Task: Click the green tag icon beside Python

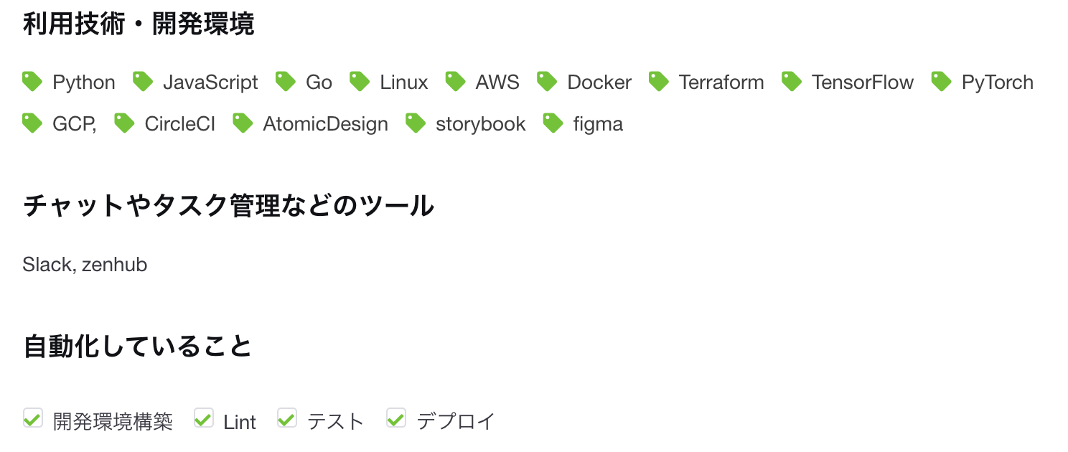Action: click(32, 82)
